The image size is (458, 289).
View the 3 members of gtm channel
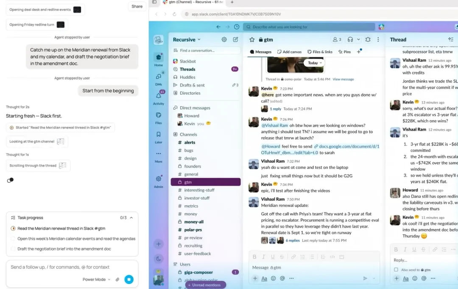click(x=337, y=39)
